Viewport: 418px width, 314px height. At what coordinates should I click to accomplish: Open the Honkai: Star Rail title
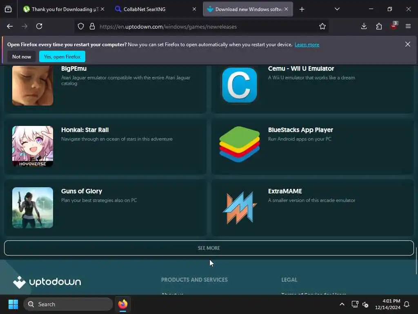coord(85,130)
